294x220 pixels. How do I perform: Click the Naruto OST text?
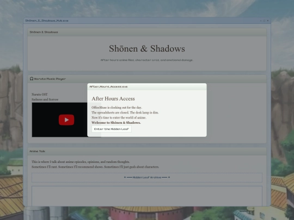[40, 95]
